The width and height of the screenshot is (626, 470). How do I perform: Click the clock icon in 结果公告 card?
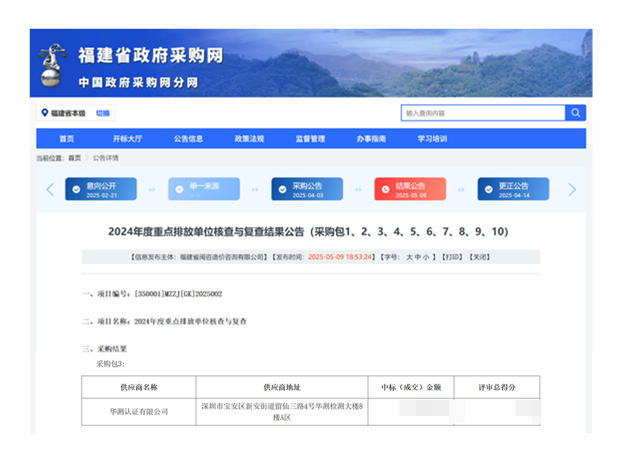[386, 190]
